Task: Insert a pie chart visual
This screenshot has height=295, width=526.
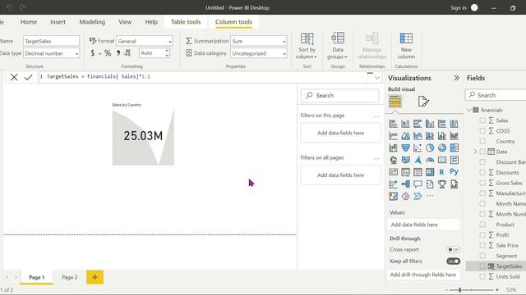Action: pos(430,147)
